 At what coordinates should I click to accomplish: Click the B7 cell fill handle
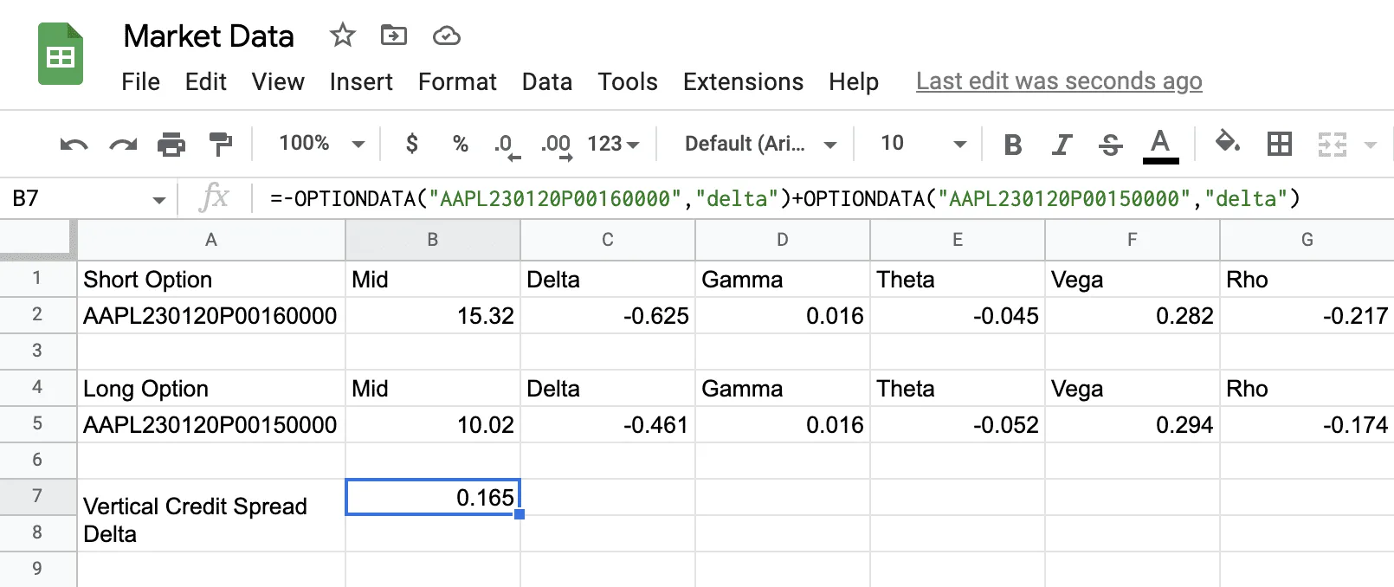coord(520,514)
